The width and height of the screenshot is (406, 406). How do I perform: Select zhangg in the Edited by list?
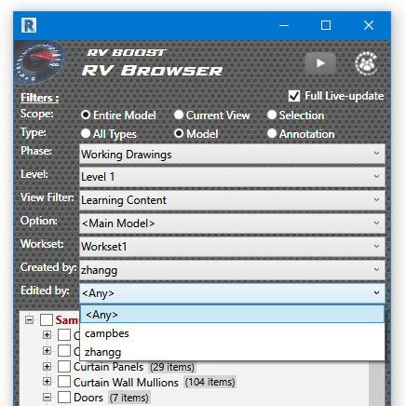[x=232, y=352]
